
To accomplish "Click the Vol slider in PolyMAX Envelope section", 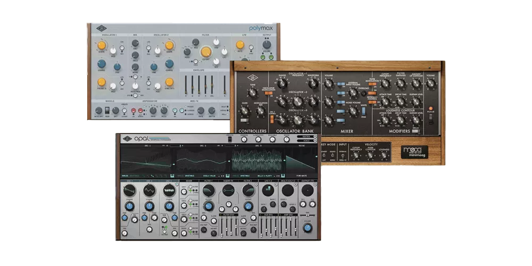I will tap(212, 85).
